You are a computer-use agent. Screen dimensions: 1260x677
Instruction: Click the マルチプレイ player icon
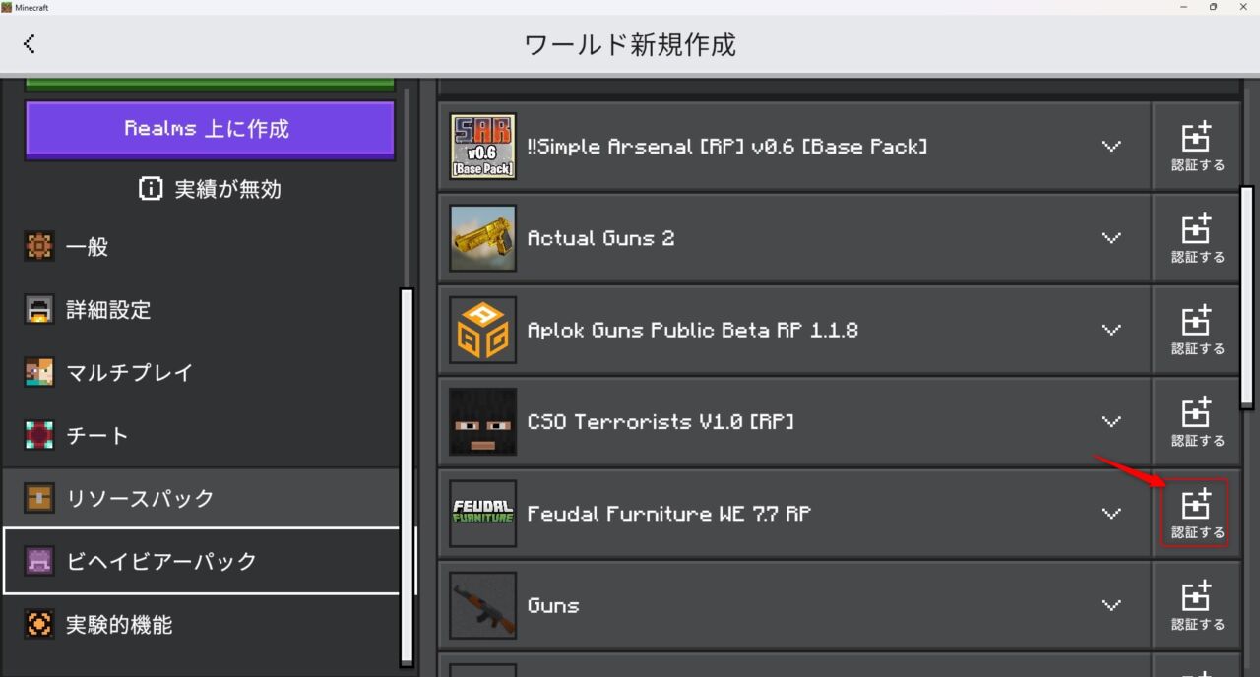pyautogui.click(x=38, y=373)
